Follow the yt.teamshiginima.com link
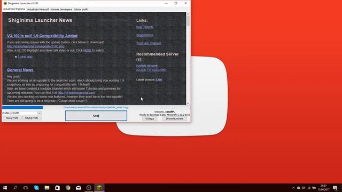Screen dimensions: 342x192 (76, 92)
